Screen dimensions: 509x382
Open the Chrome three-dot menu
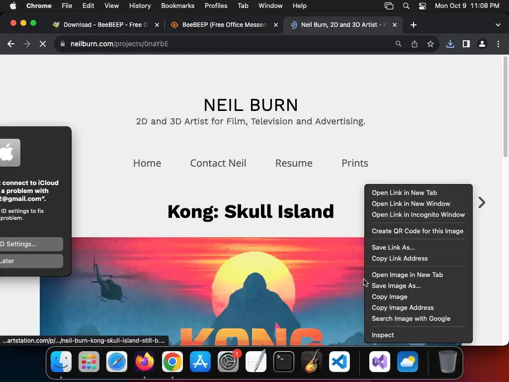click(498, 44)
